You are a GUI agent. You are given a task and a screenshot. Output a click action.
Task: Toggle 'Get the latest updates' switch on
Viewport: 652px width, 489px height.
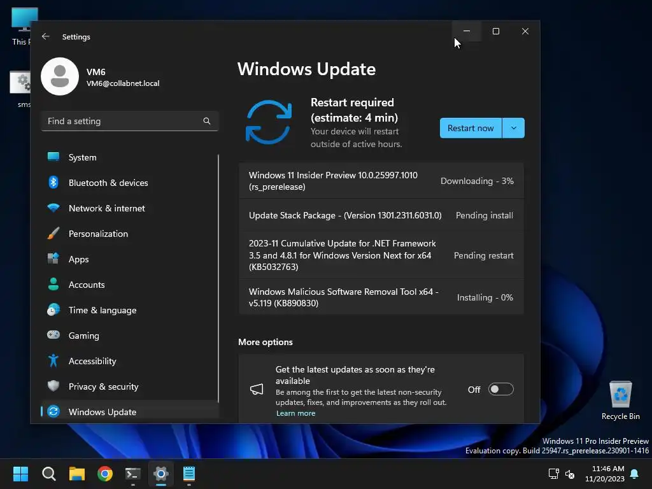500,389
